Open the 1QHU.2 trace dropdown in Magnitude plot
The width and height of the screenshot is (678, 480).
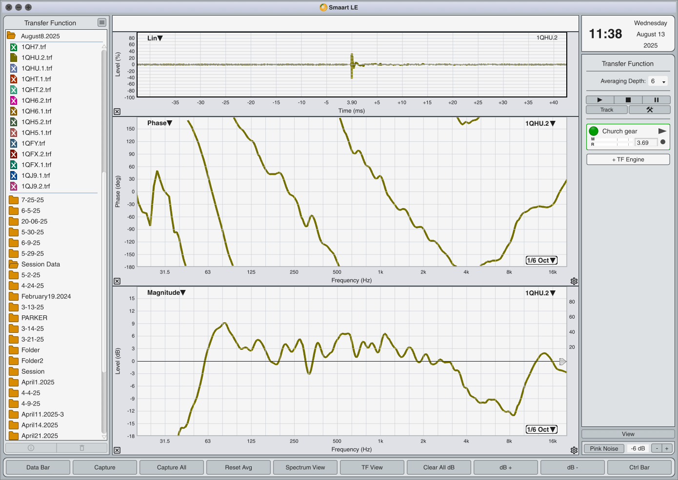[540, 293]
